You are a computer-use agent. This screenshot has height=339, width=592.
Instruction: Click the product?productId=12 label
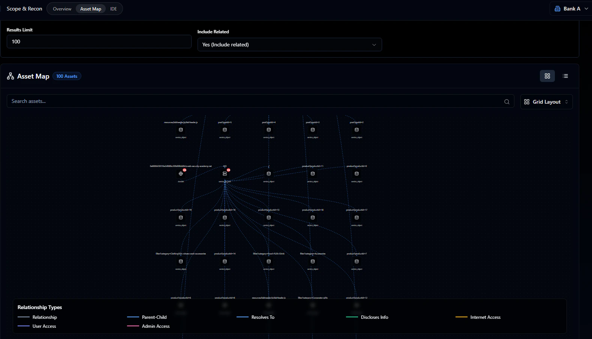(x=357, y=298)
